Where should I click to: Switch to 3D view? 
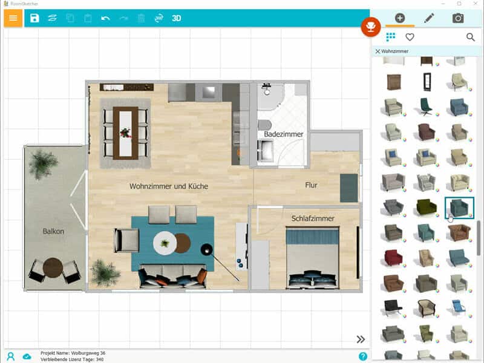[176, 18]
